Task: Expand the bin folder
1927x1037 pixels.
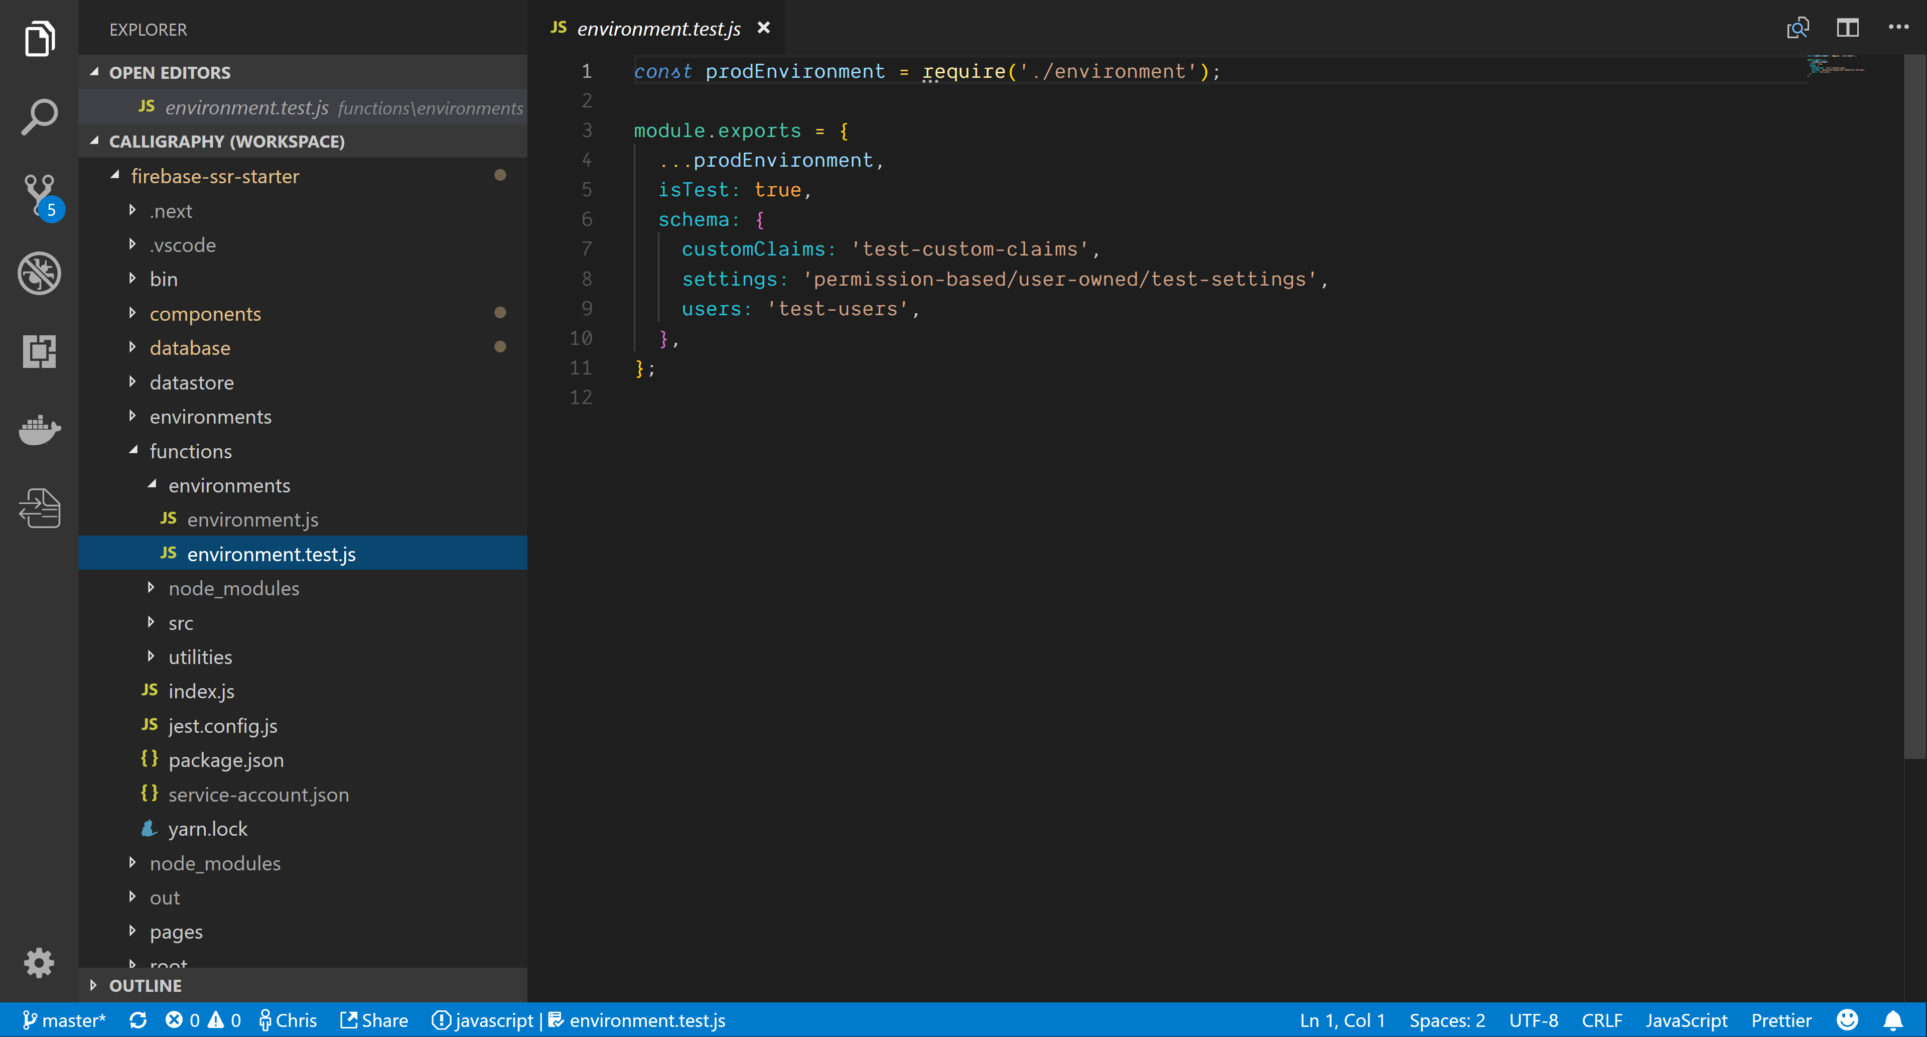Action: tap(302, 279)
